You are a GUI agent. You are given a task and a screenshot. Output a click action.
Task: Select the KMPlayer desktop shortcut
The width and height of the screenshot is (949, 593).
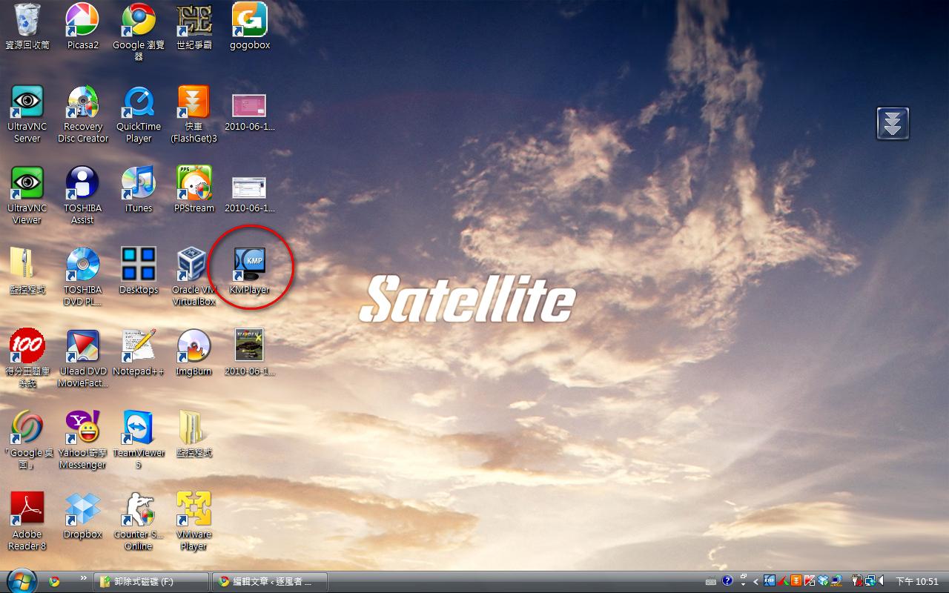(249, 272)
